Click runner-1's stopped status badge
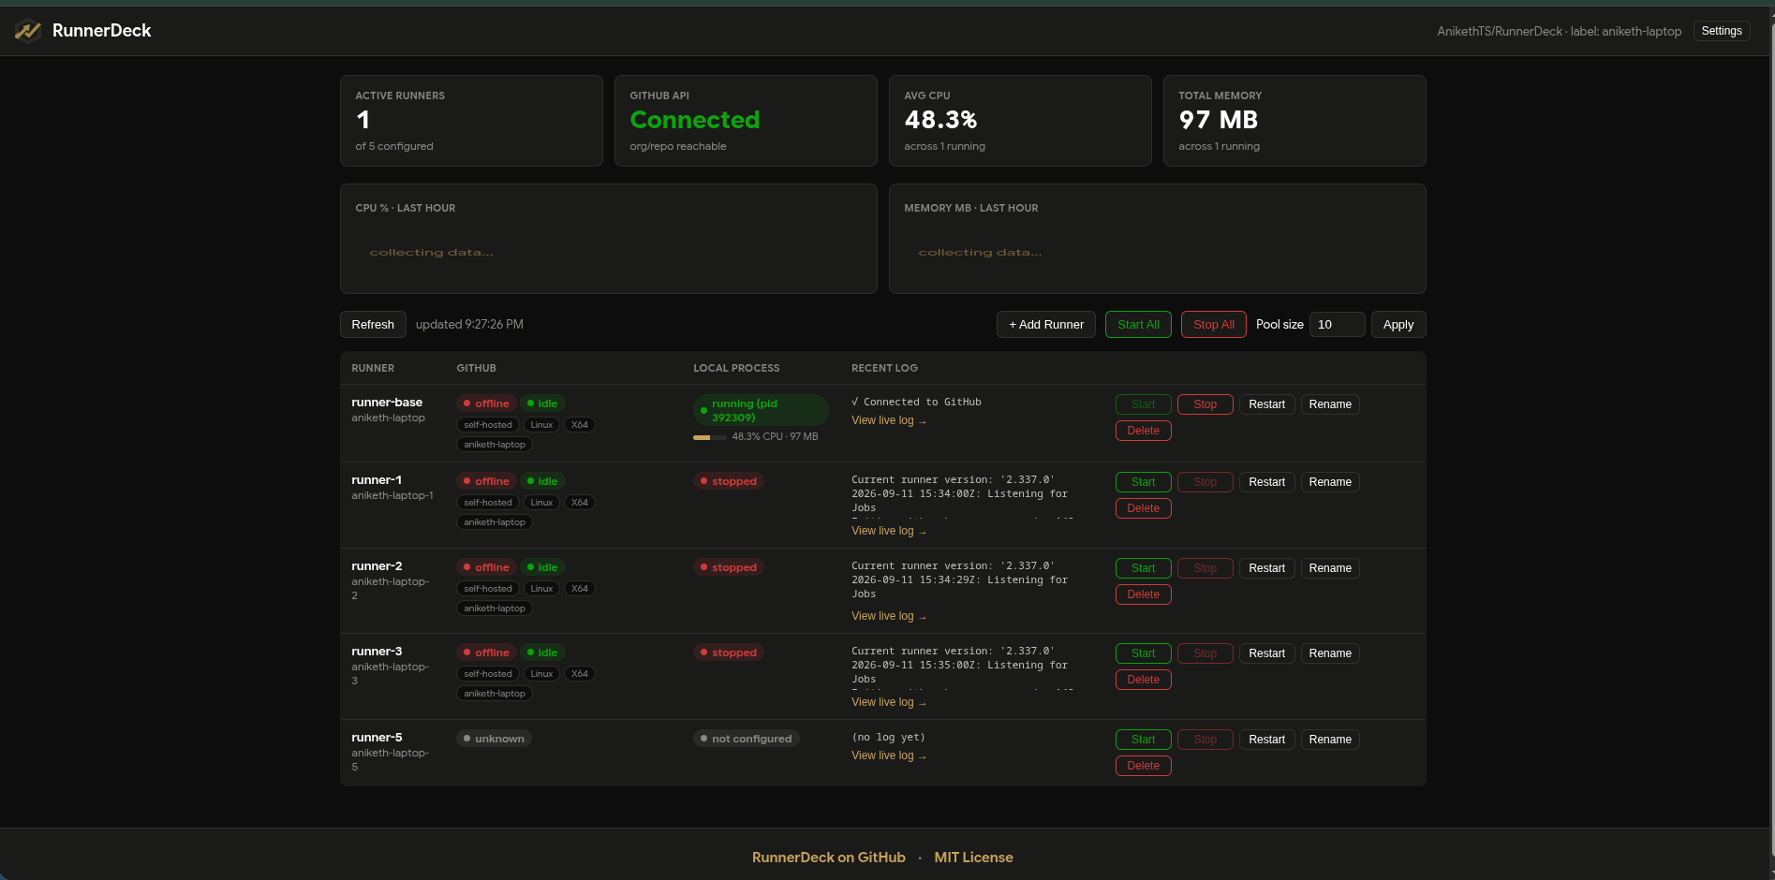The width and height of the screenshot is (1775, 880). click(x=729, y=481)
